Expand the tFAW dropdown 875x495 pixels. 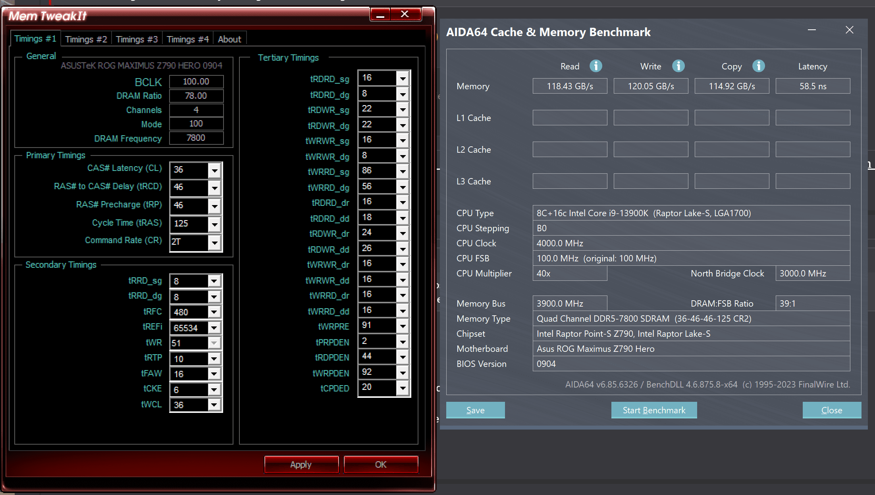[214, 374]
